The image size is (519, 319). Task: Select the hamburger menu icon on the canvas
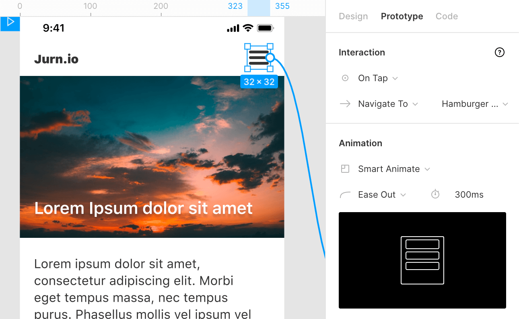click(x=259, y=57)
